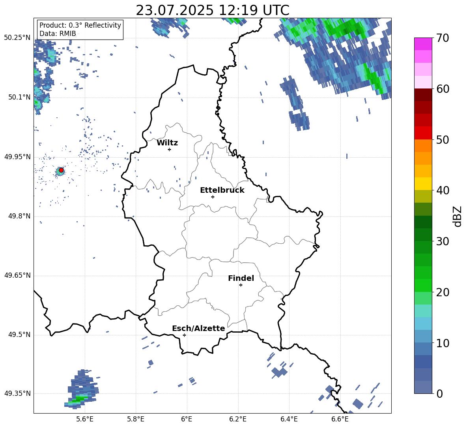Click the 6.4°E longitude tick label
Screen dimensions: 467x427
point(289,419)
